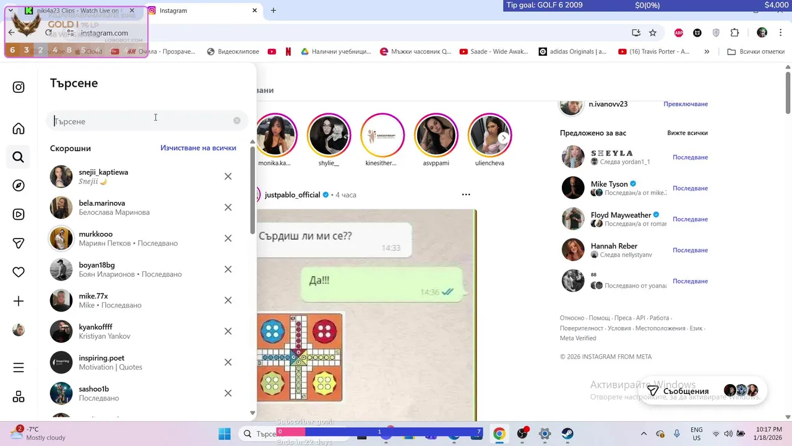Image resolution: width=792 pixels, height=446 pixels.
Task: Open Notifications heart icon
Action: click(x=19, y=272)
